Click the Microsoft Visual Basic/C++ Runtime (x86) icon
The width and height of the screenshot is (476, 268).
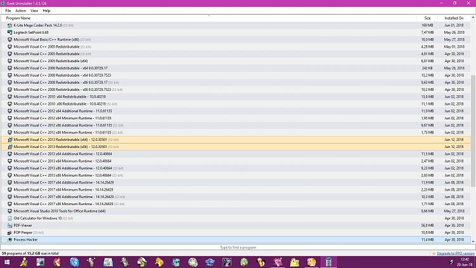(x=10, y=39)
